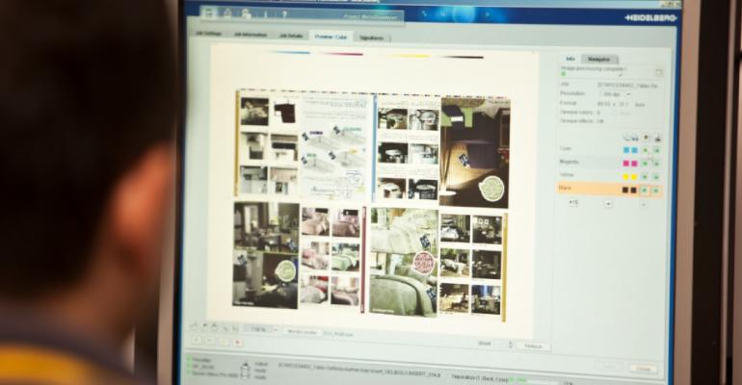This screenshot has width=742, height=385.
Task: Click the green bedding page in the preview
Action: tap(404, 261)
